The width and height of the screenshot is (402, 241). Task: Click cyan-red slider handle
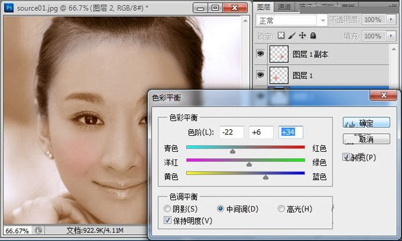point(232,151)
